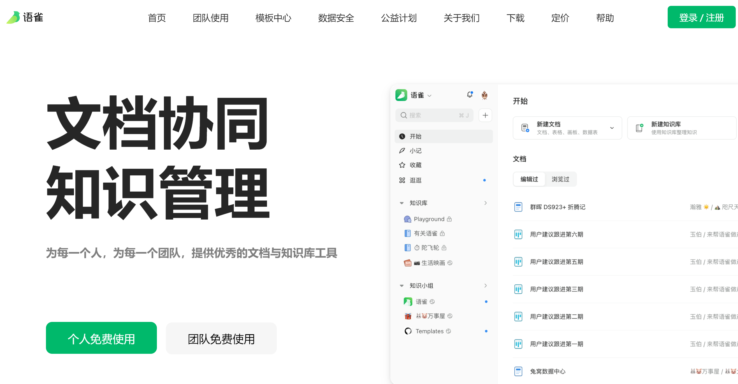Click the 团队免费使用 button
The image size is (738, 384).
[219, 337]
